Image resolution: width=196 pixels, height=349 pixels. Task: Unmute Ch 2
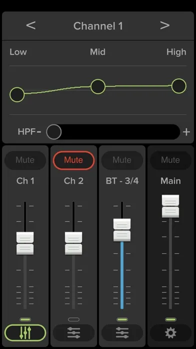pyautogui.click(x=73, y=160)
